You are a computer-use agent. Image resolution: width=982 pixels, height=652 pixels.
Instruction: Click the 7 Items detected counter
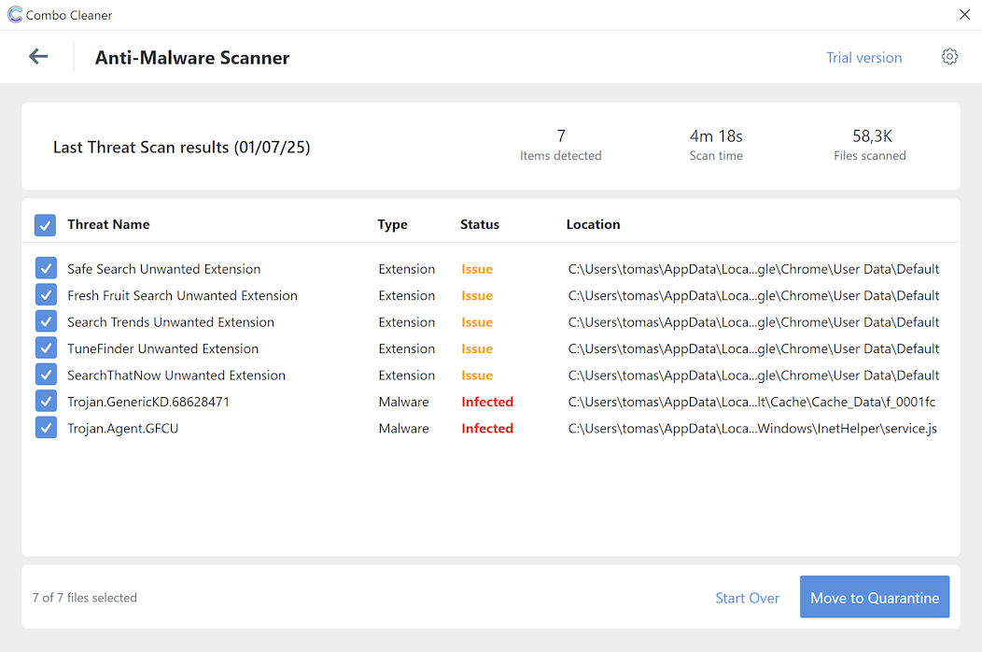tap(560, 145)
